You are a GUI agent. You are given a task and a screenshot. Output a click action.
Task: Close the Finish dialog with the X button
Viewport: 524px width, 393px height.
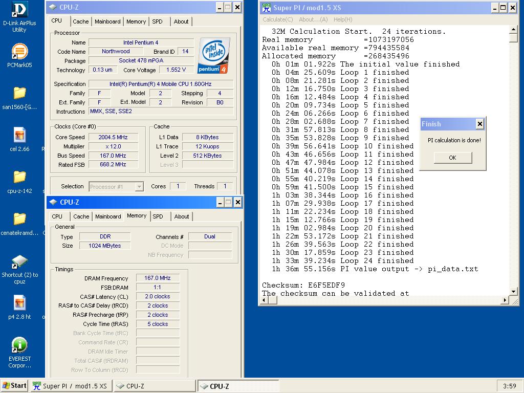click(480, 124)
